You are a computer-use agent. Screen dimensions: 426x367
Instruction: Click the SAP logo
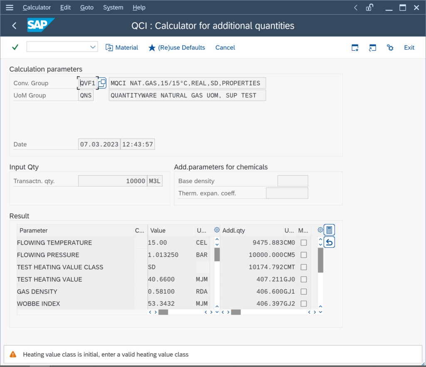click(41, 25)
